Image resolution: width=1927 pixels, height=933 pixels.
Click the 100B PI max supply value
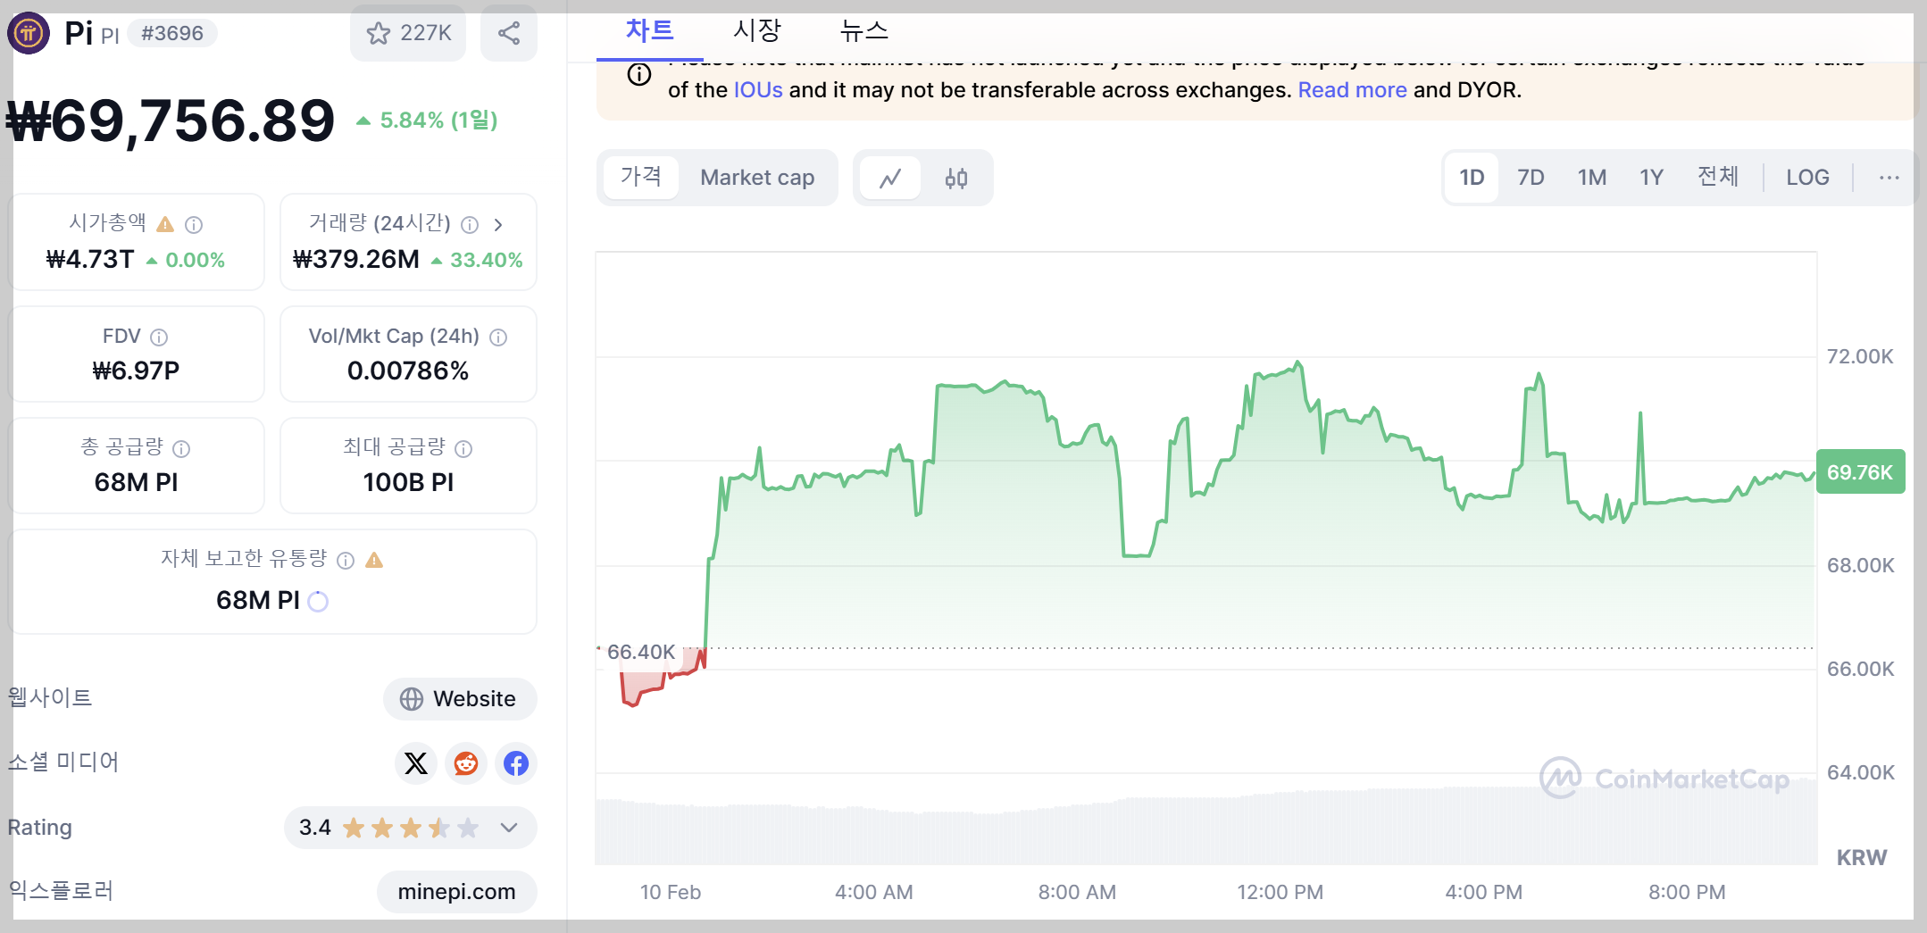[x=408, y=483]
